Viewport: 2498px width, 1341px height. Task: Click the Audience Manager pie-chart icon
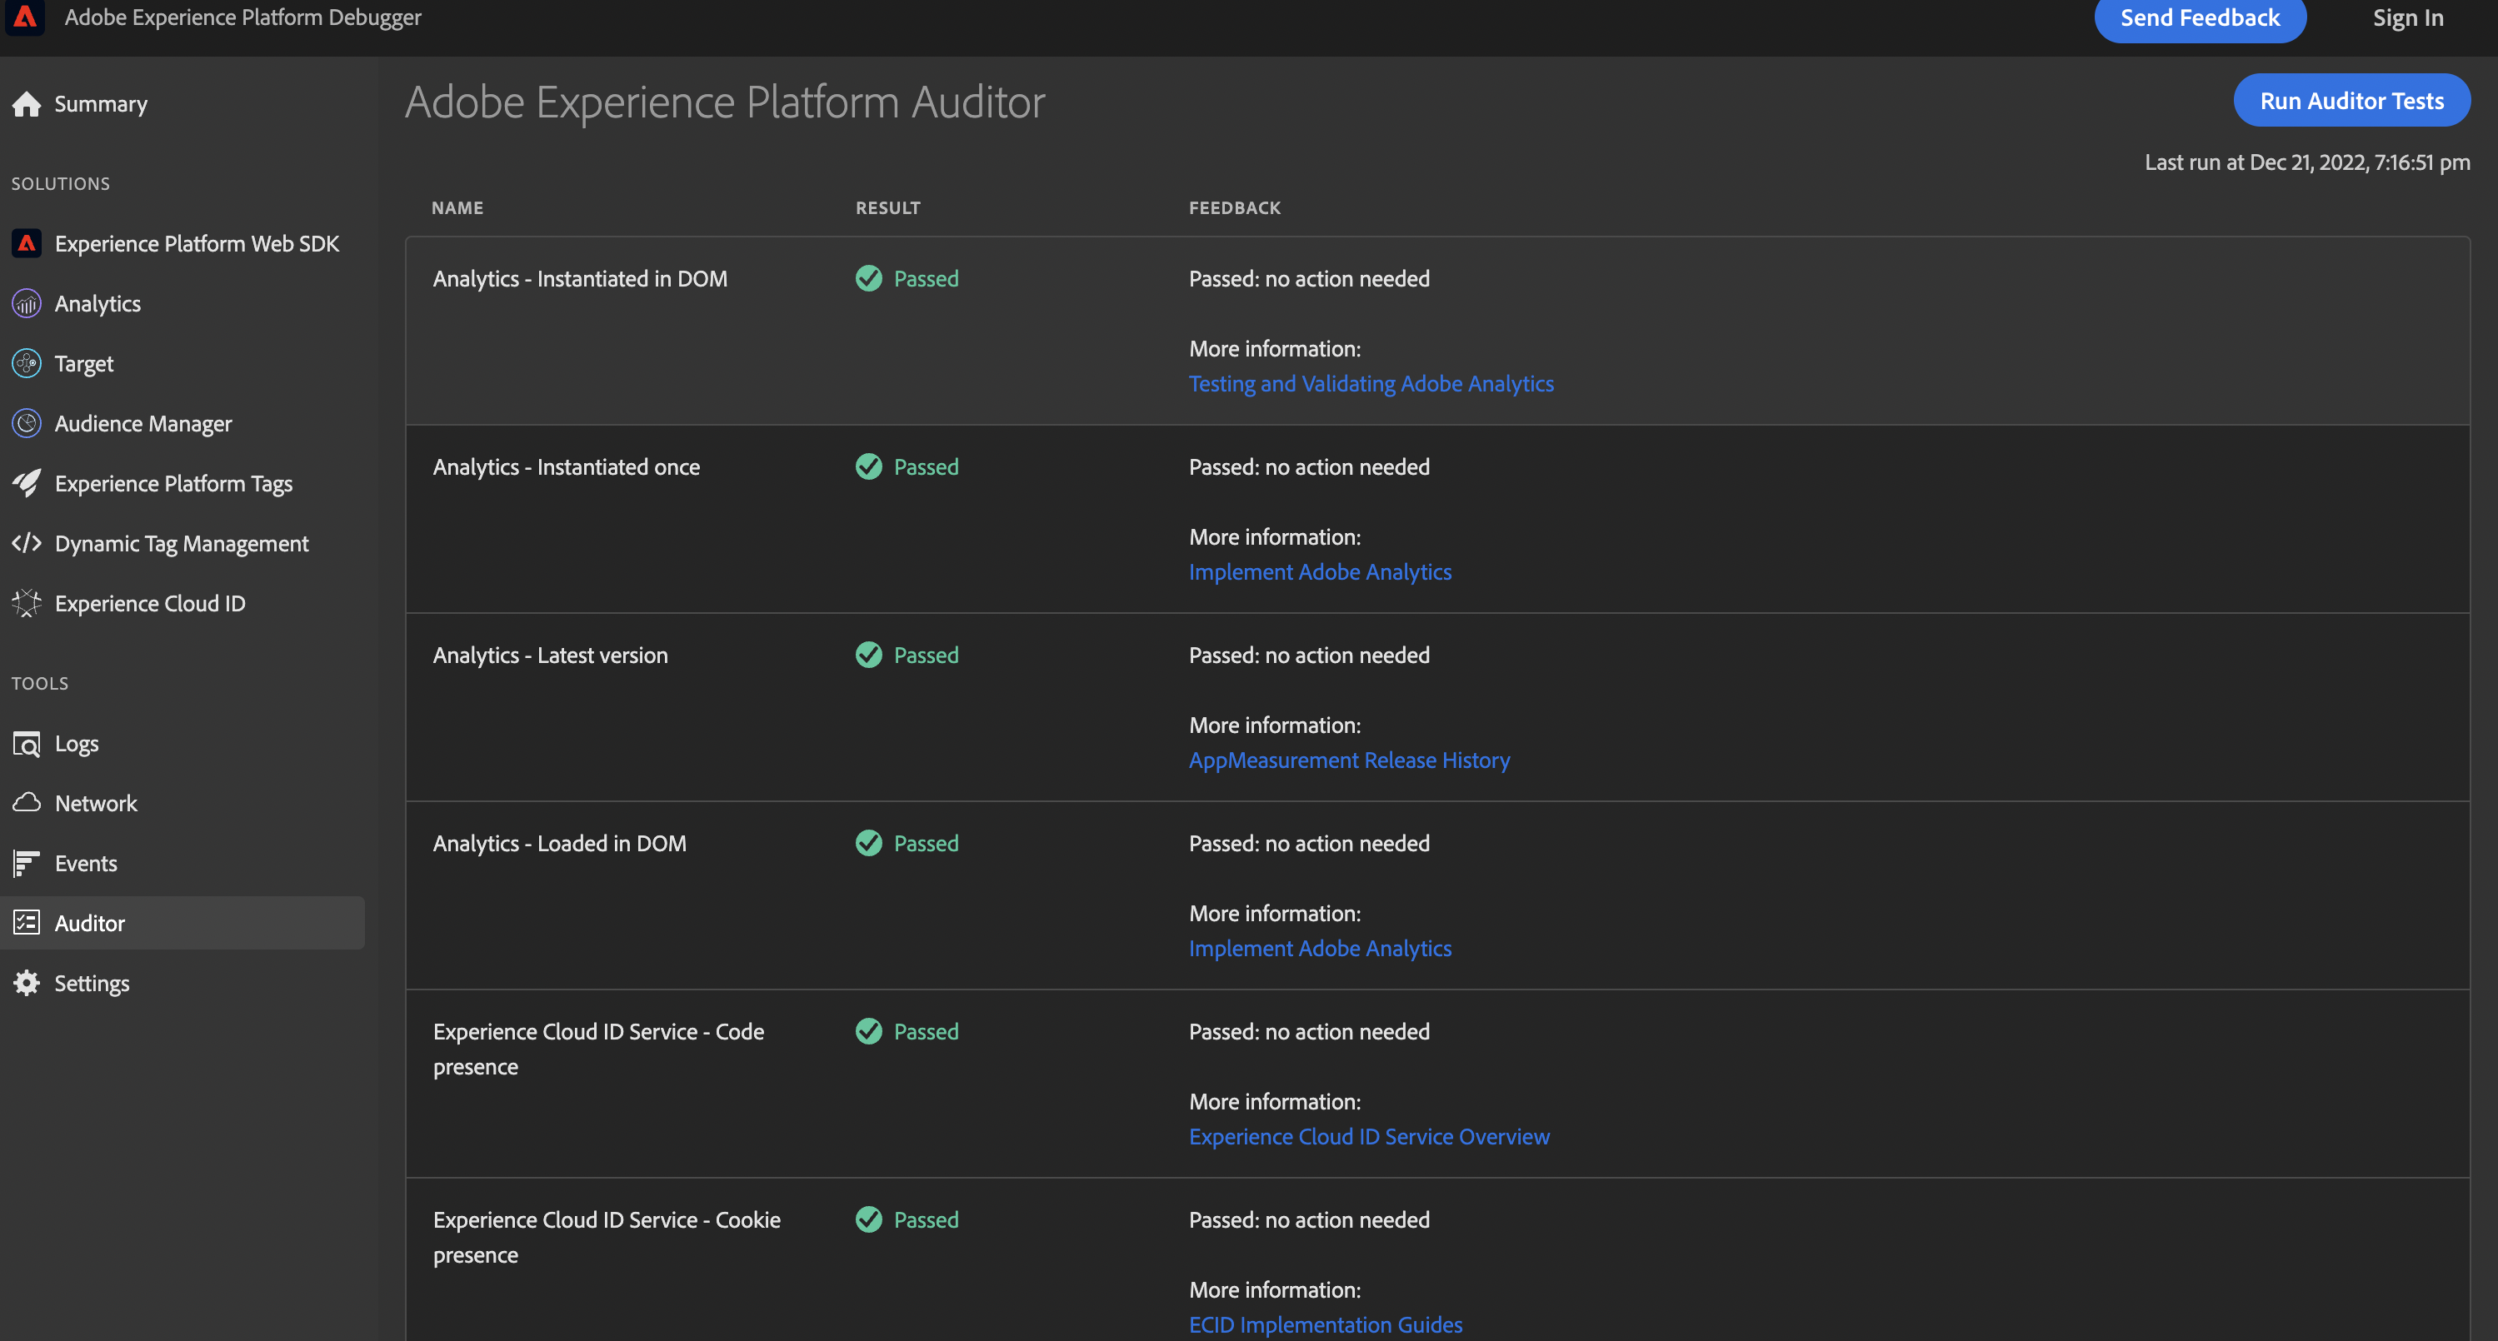coord(25,423)
